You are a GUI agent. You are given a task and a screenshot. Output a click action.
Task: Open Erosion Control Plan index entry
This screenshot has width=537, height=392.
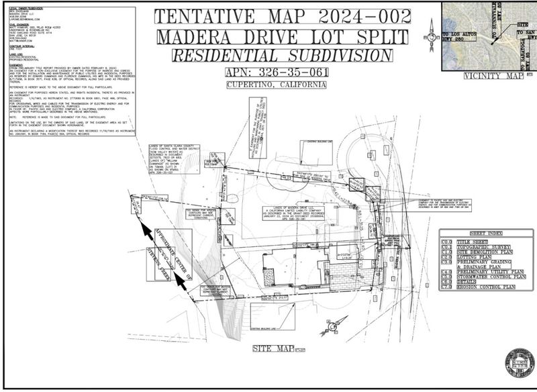click(x=487, y=287)
